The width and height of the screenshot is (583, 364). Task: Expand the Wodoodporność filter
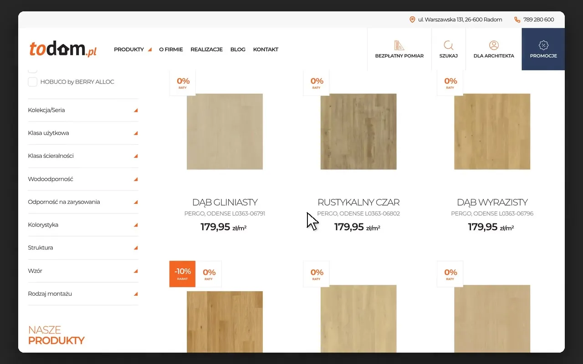[83, 179]
